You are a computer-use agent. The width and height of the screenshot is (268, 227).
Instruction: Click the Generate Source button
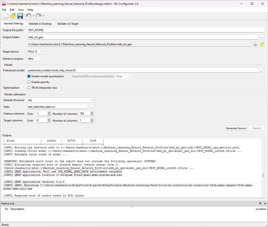click(x=236, y=128)
